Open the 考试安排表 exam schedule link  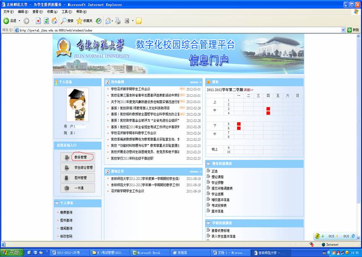[x=219, y=205]
